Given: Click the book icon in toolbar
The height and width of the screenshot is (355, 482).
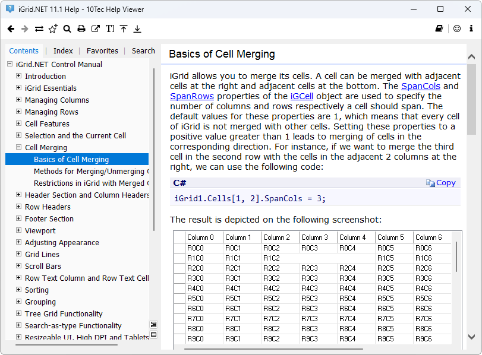Looking at the screenshot, I should pos(439,28).
